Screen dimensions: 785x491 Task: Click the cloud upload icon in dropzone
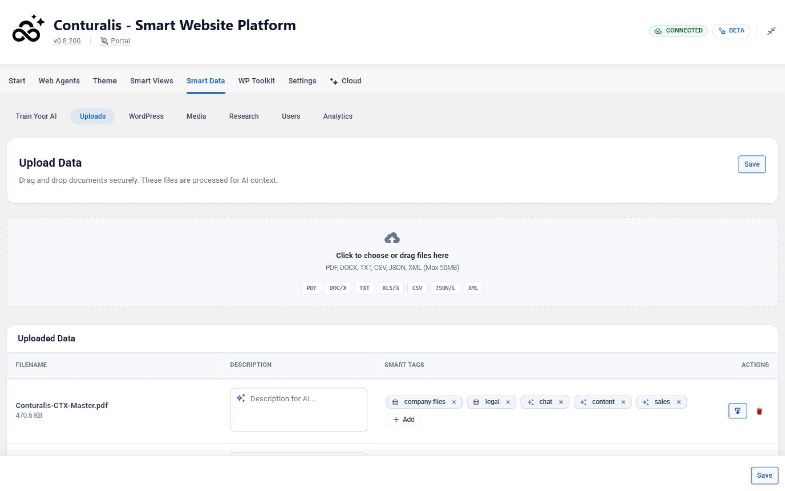pos(392,238)
